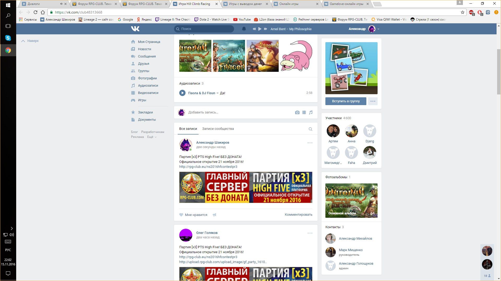Open Windows search from the taskbar

pos(8,16)
